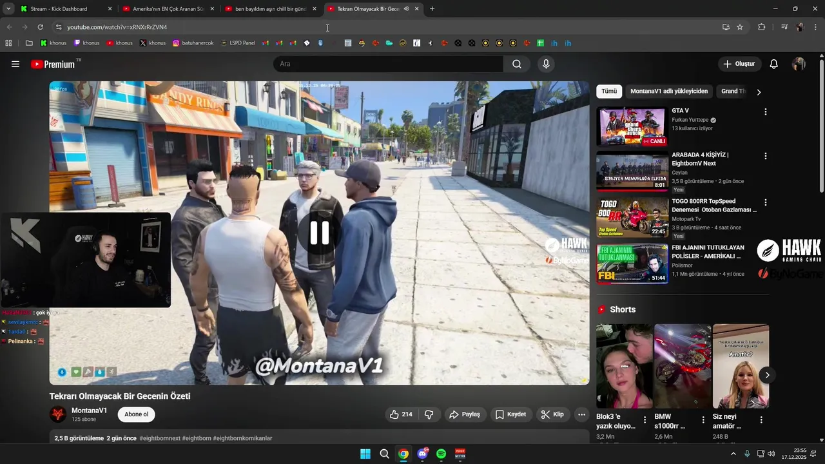Open Windows Start menu
This screenshot has height=464, width=825.
tap(365, 454)
